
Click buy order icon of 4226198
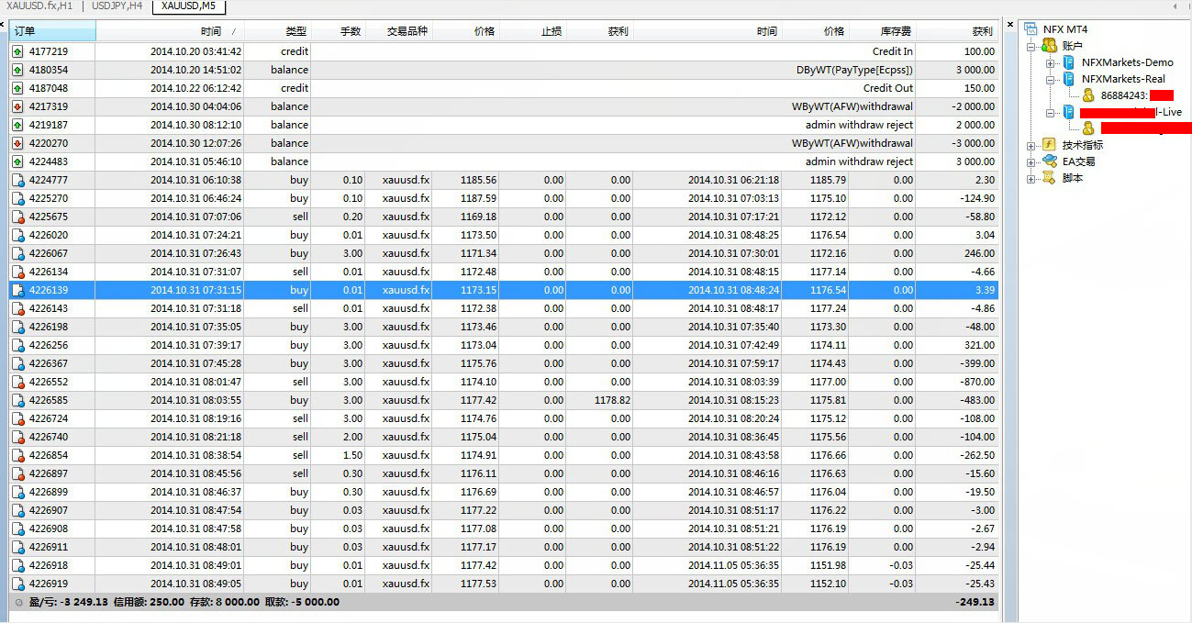pos(17,327)
